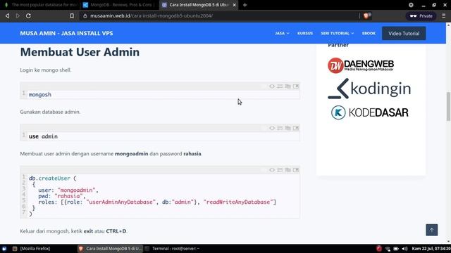
Task: Click the bold 'mongoadmin' username text
Action: (x=132, y=154)
